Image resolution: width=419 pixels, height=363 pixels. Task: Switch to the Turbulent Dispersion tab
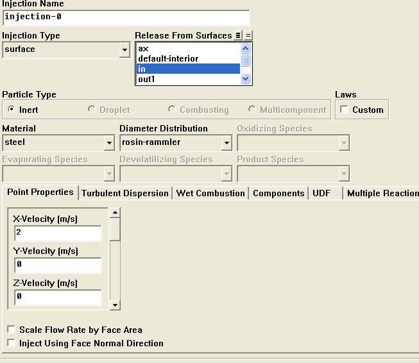(125, 193)
